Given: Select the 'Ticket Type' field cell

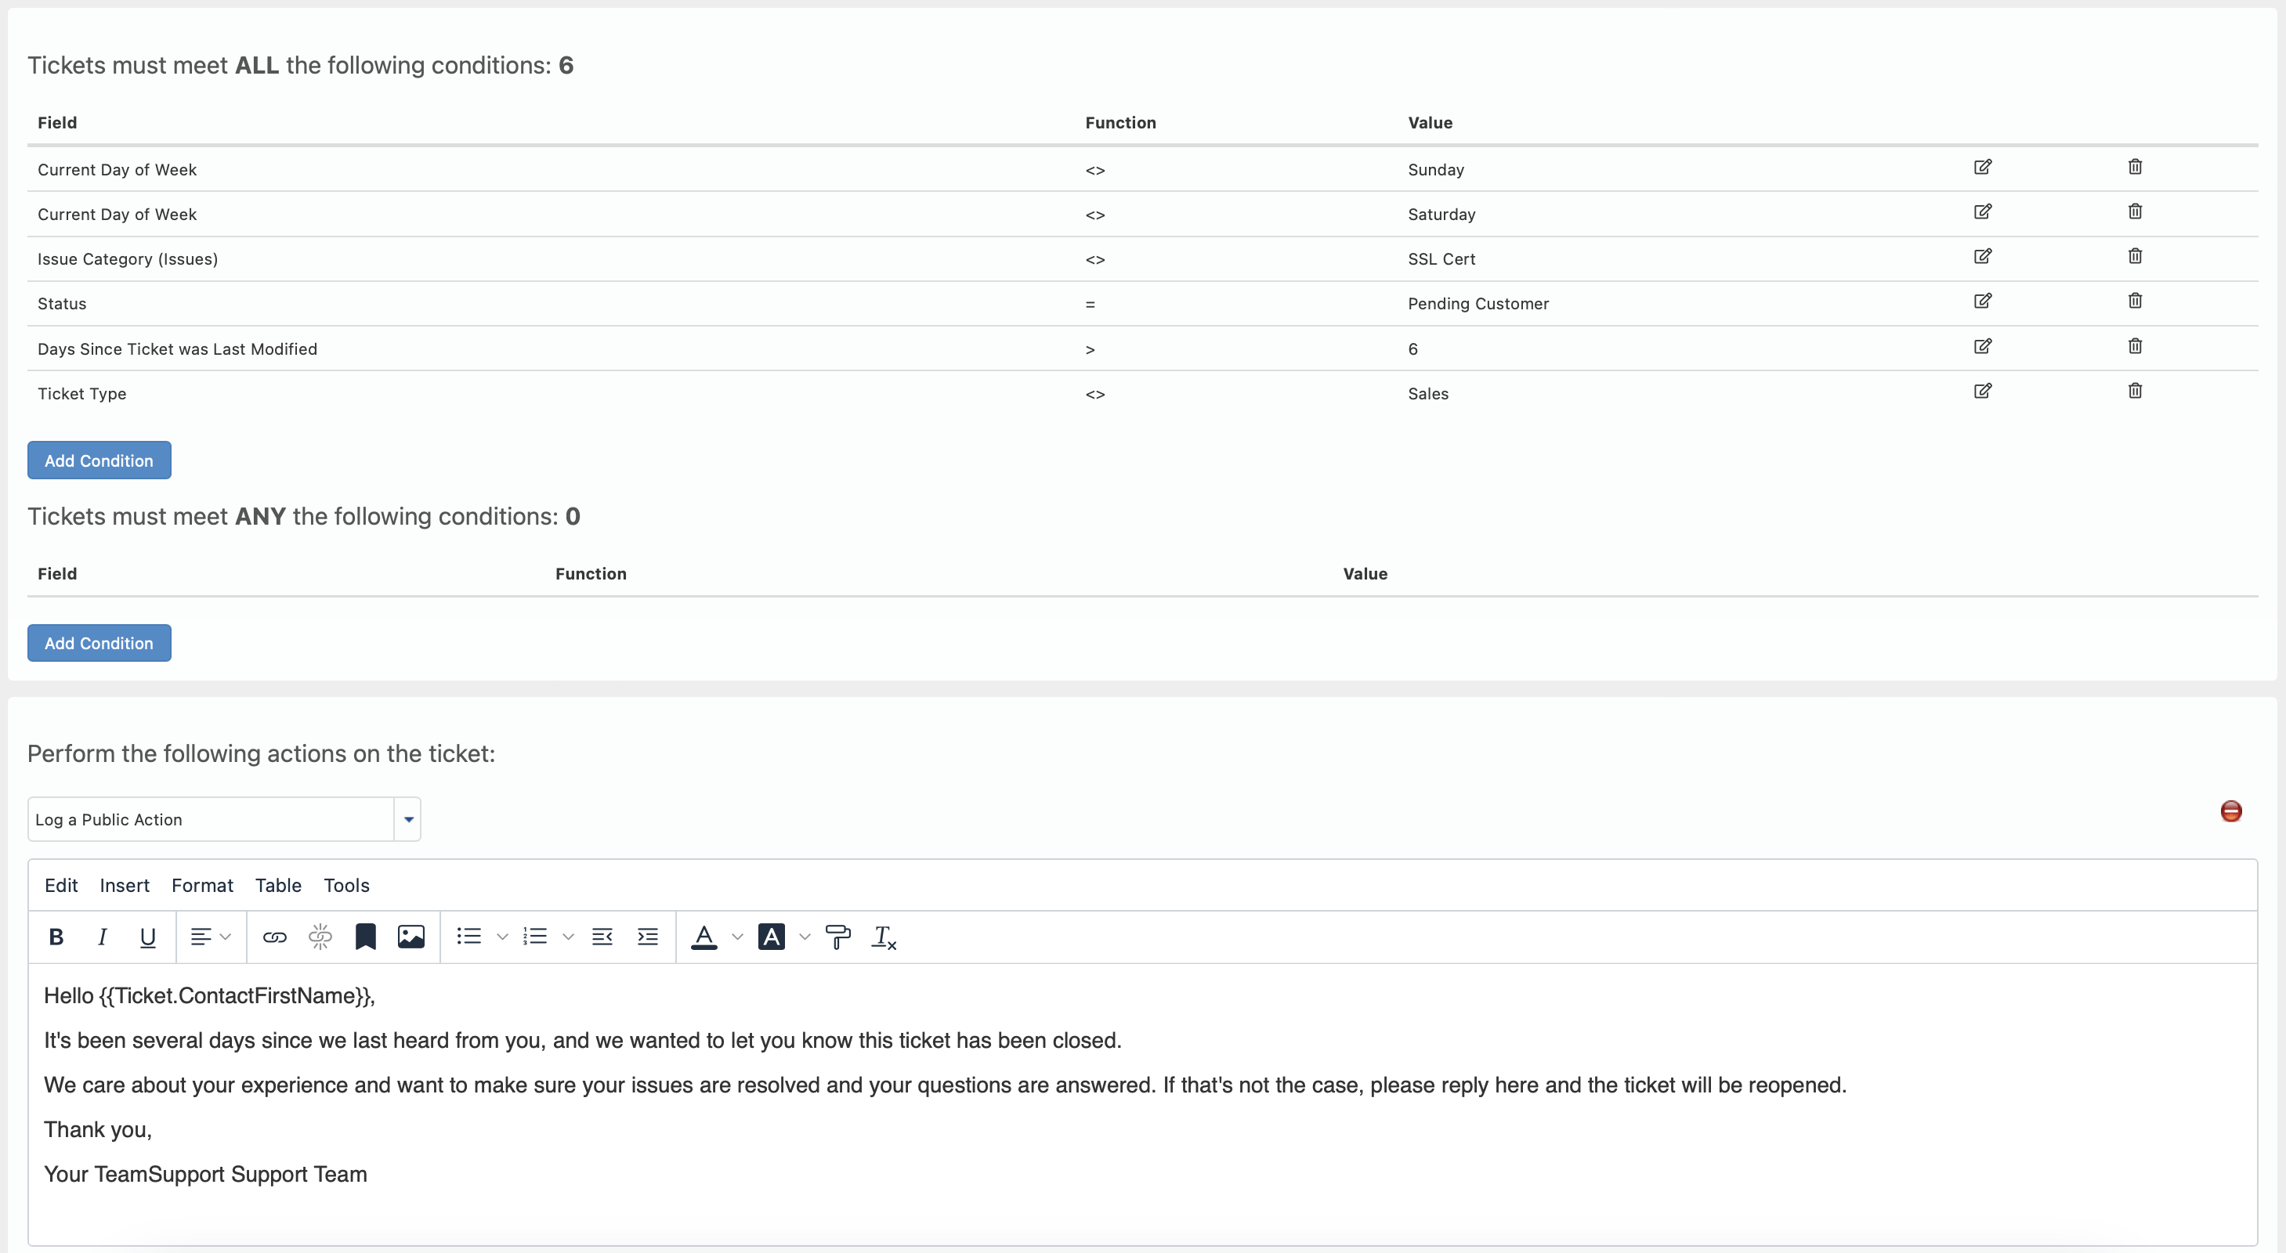Looking at the screenshot, I should click(x=81, y=393).
